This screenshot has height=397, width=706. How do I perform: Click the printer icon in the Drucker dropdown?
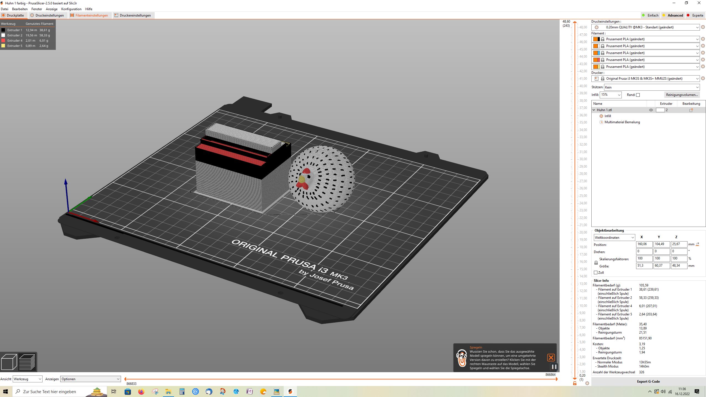[597, 79]
